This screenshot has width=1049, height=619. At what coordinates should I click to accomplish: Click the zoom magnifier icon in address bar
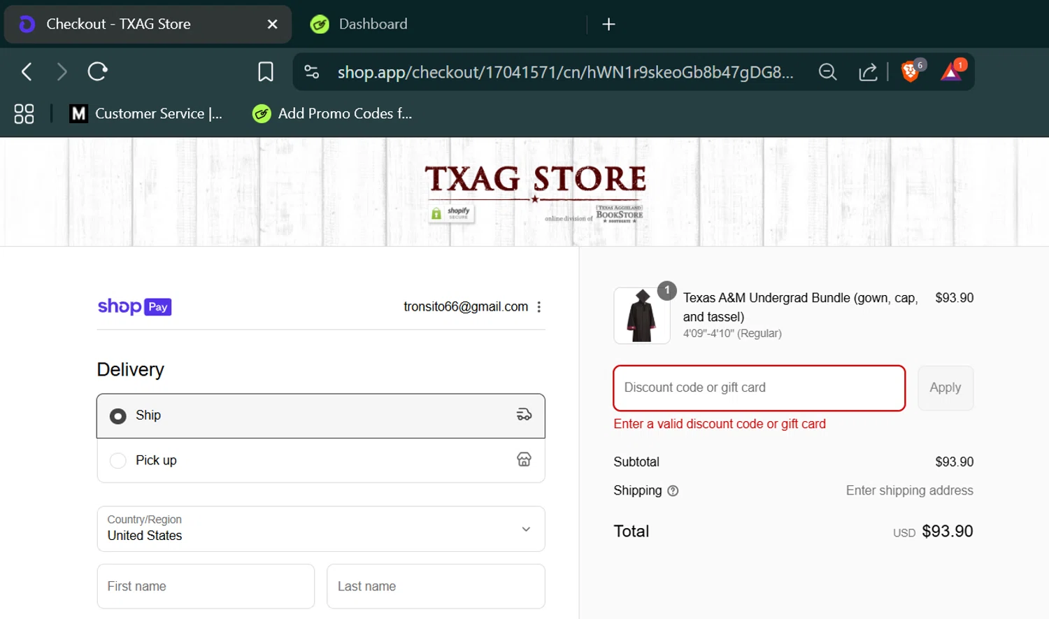828,71
